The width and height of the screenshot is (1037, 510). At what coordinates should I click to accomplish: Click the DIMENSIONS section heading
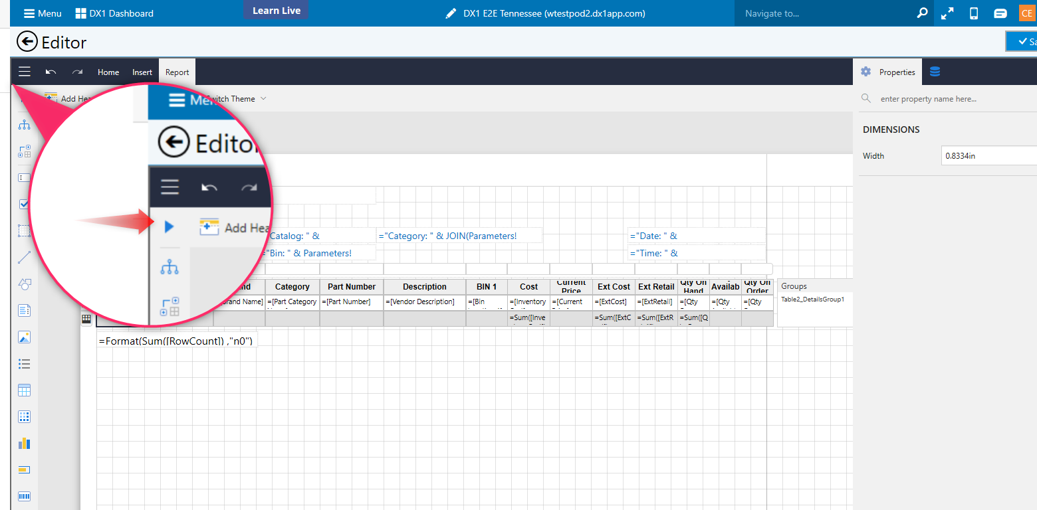pyautogui.click(x=891, y=129)
